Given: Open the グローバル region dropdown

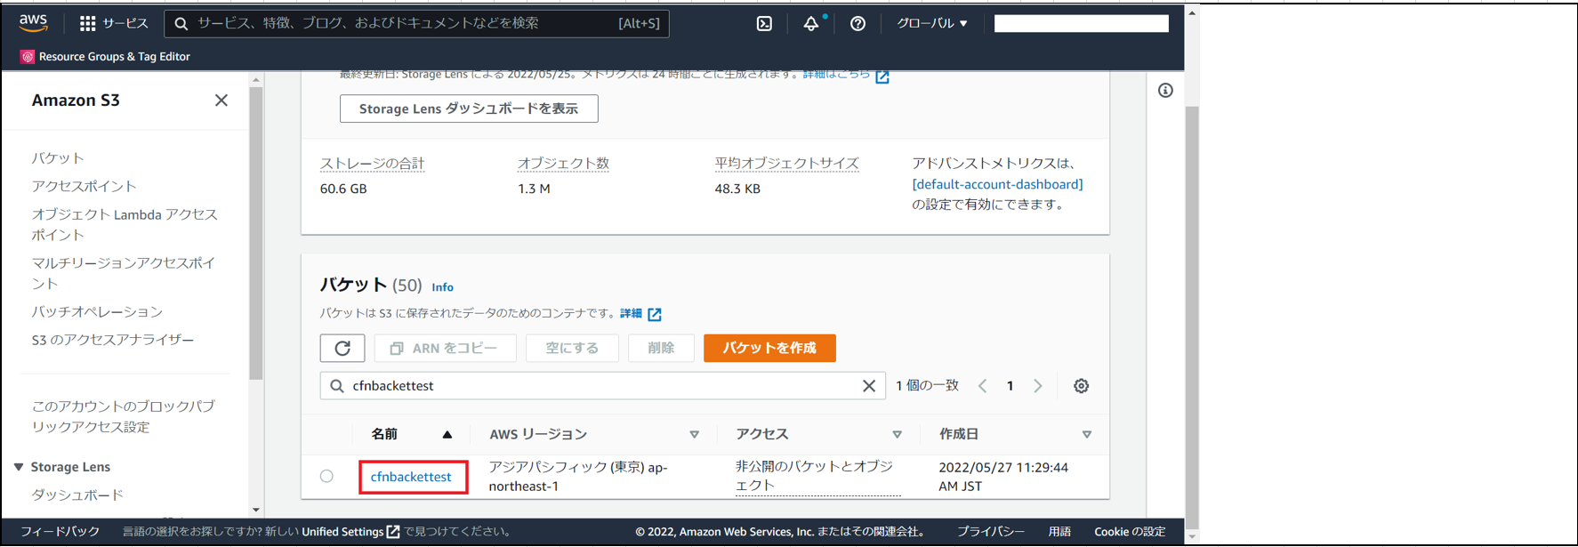Looking at the screenshot, I should coord(931,23).
